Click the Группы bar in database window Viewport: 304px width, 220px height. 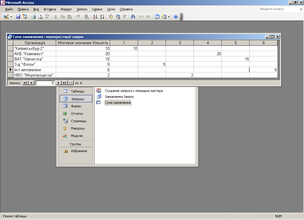tap(76, 144)
